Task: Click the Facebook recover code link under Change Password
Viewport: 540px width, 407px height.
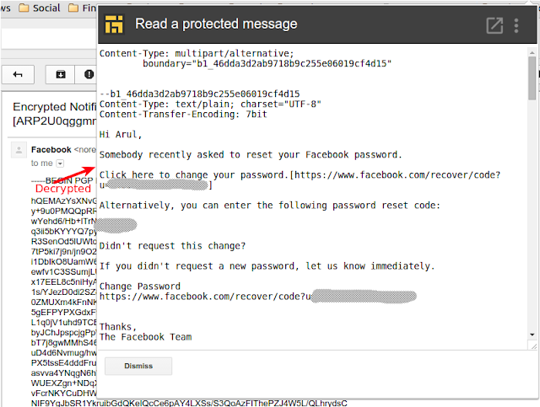Action: pyautogui.click(x=257, y=297)
